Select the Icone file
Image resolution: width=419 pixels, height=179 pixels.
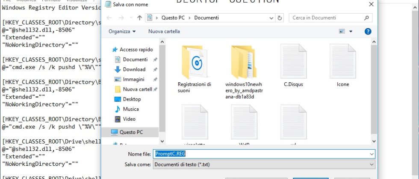coord(343,66)
